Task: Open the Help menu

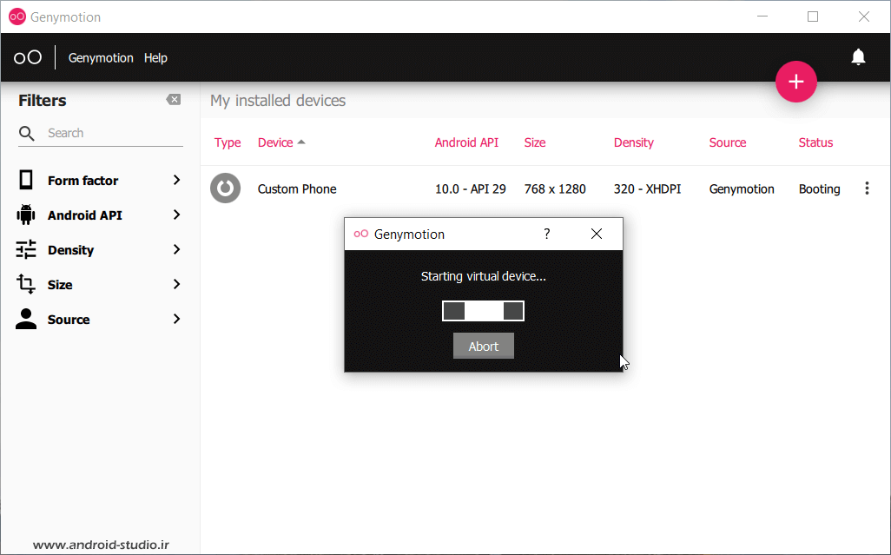Action: pyautogui.click(x=155, y=58)
